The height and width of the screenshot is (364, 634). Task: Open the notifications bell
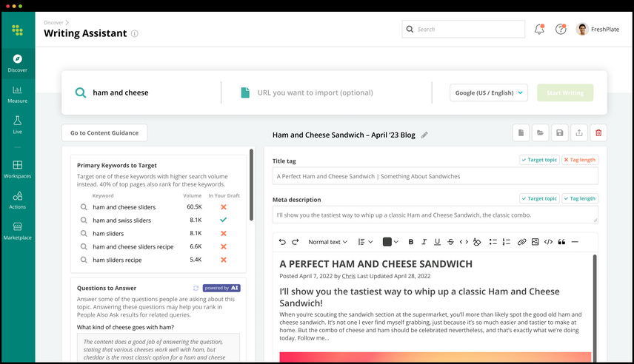coord(539,29)
